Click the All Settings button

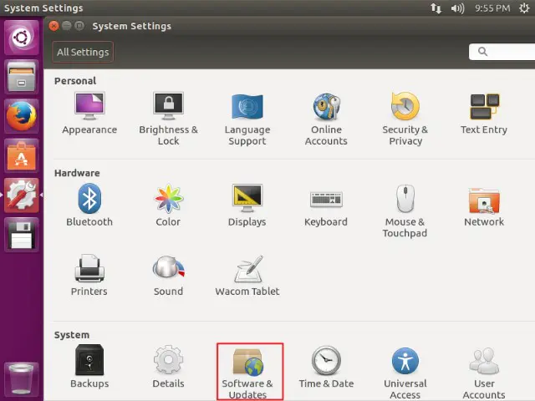pos(82,53)
